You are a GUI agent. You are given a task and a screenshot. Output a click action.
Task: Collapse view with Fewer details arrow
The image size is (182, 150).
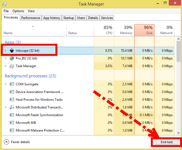pyautogui.click(x=6, y=142)
